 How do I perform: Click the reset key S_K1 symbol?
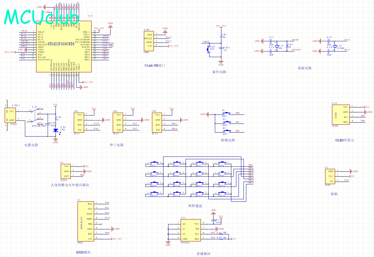pyautogui.click(x=208, y=49)
